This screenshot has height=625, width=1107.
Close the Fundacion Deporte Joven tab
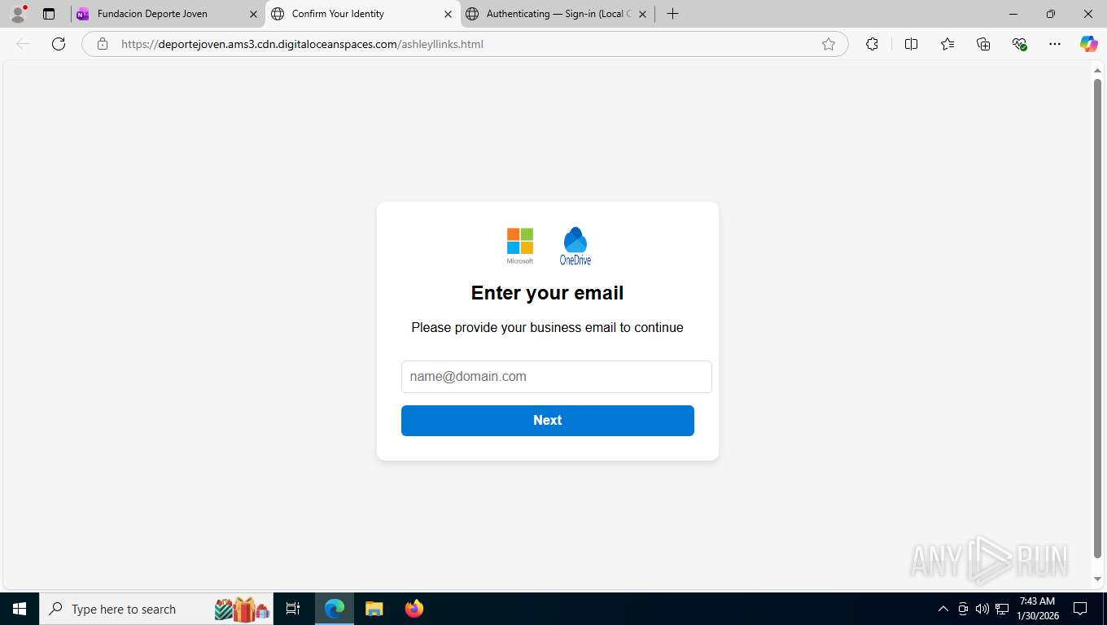point(253,14)
